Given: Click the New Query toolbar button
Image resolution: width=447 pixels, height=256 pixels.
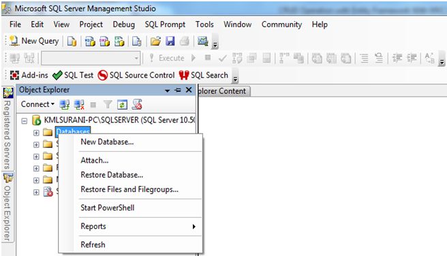Looking at the screenshot, I should coord(34,41).
